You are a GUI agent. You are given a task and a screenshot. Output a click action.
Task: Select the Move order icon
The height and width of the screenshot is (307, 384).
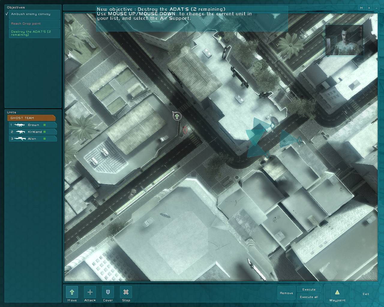(x=72, y=292)
